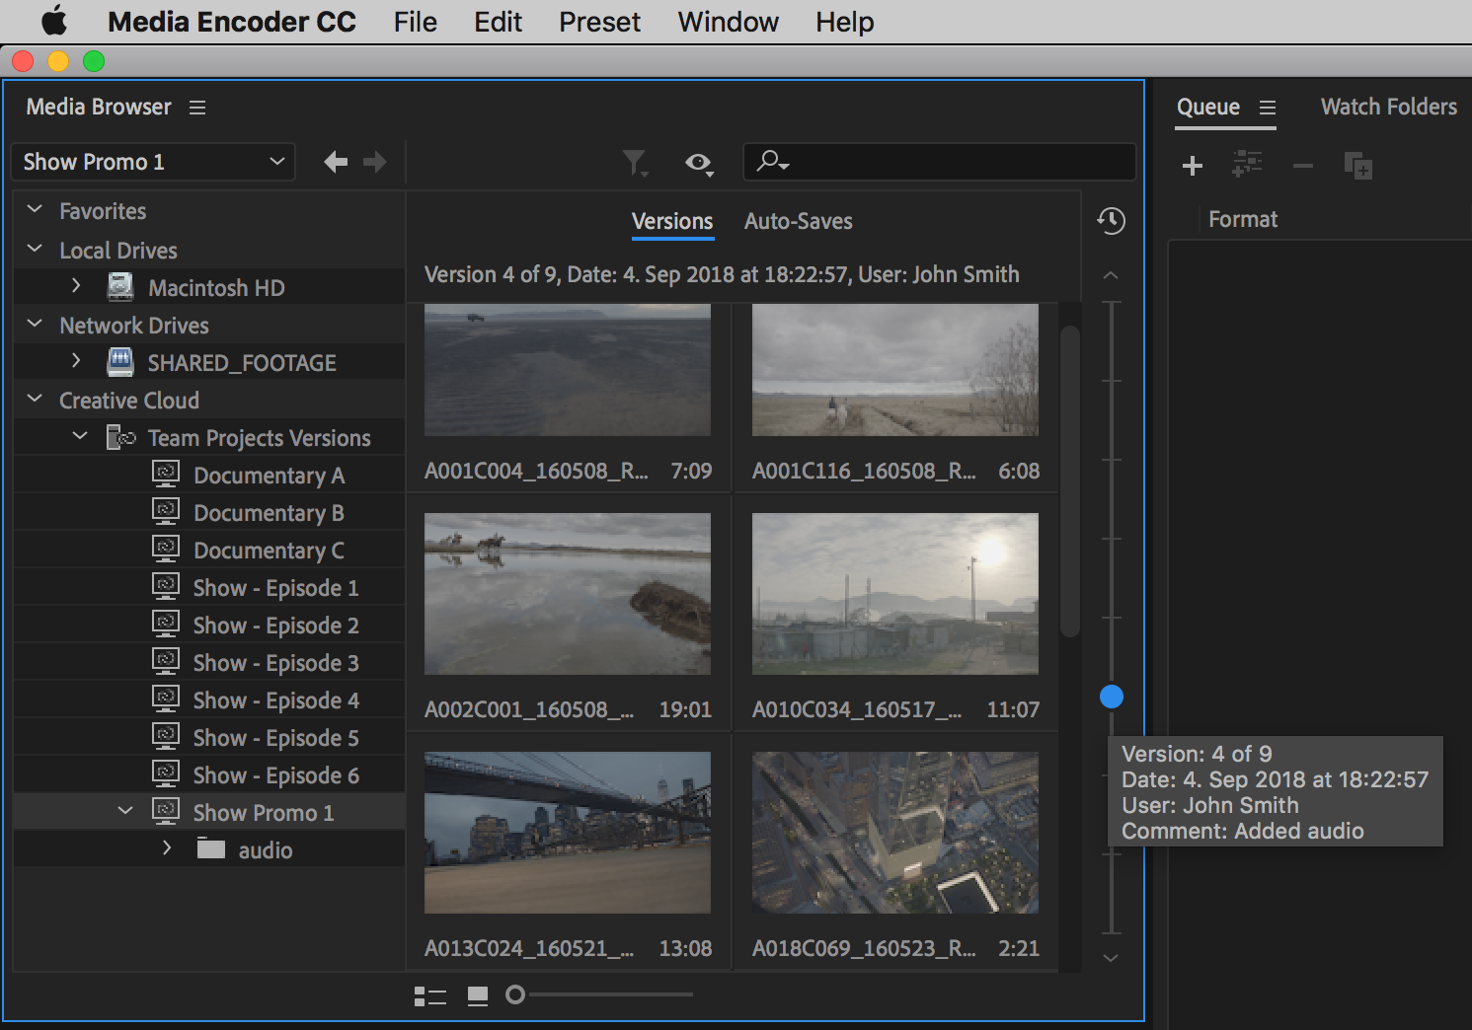The image size is (1472, 1030).
Task: Switch to the Watch Folders tab
Action: [x=1389, y=107]
